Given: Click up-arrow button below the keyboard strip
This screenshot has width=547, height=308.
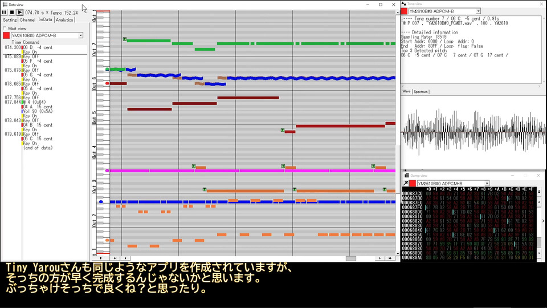Looking at the screenshot, I should click(100, 258).
